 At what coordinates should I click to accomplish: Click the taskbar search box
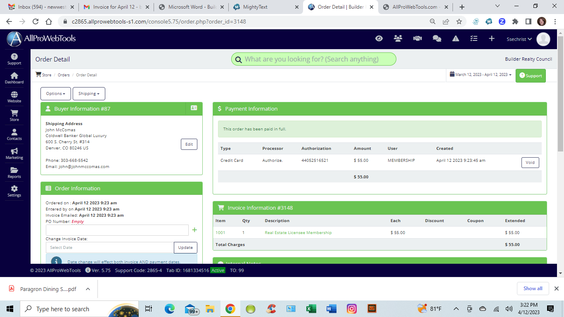coord(80,309)
